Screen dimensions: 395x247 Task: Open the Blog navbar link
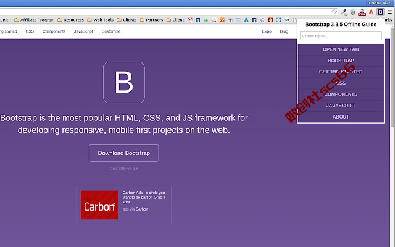pos(284,31)
